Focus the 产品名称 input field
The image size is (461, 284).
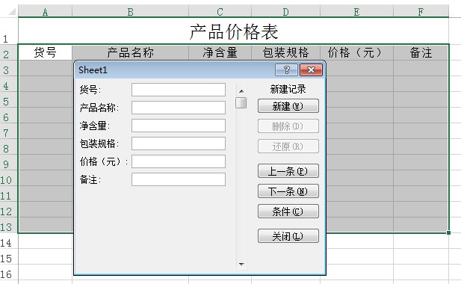(x=179, y=108)
